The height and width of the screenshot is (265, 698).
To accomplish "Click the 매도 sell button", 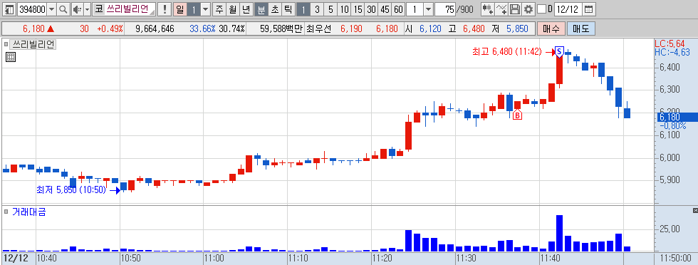I will coord(581,29).
